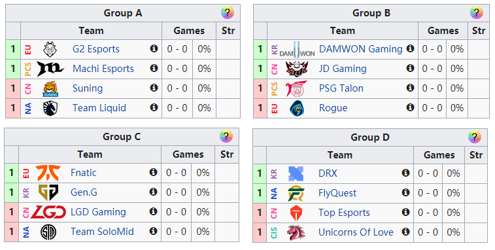Click the Group C help icon
The height and width of the screenshot is (250, 495).
(x=226, y=137)
